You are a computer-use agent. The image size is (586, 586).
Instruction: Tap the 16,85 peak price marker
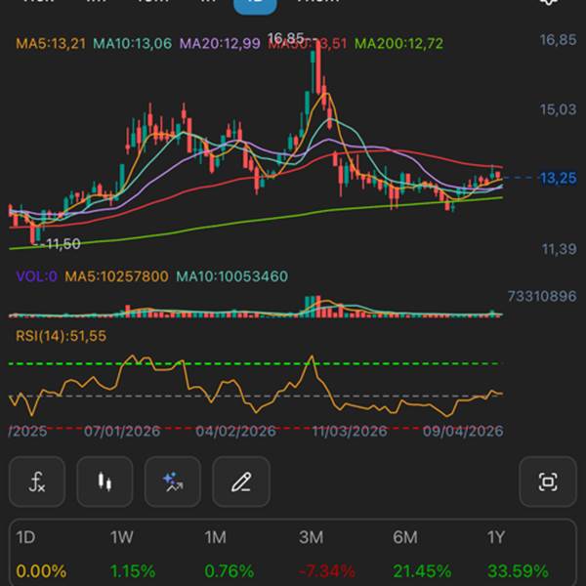[285, 38]
